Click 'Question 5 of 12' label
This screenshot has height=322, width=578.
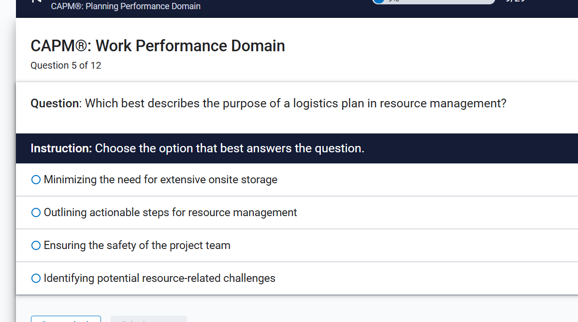click(66, 65)
